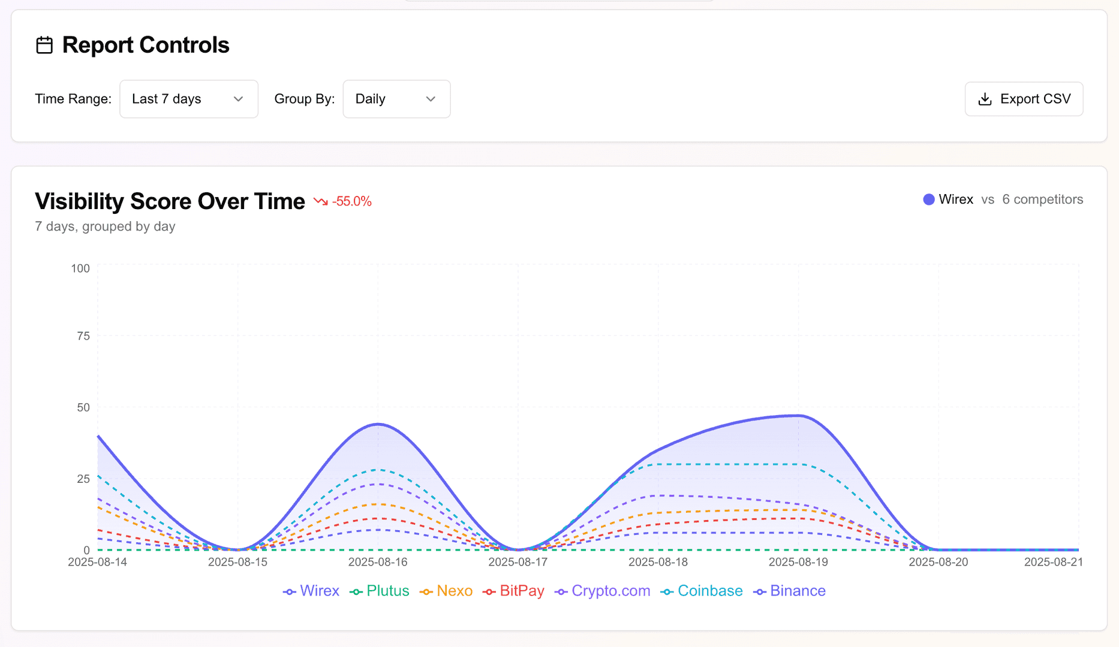
Task: Click the download icon in Export CSV
Action: click(985, 99)
